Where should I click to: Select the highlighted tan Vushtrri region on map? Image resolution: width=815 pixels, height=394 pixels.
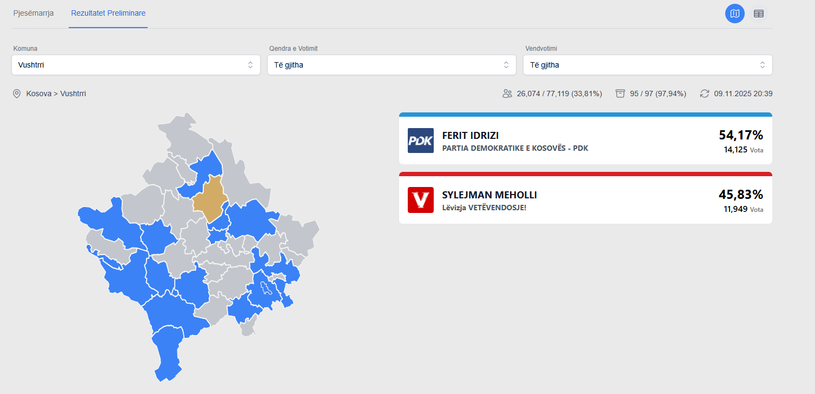[x=210, y=198]
